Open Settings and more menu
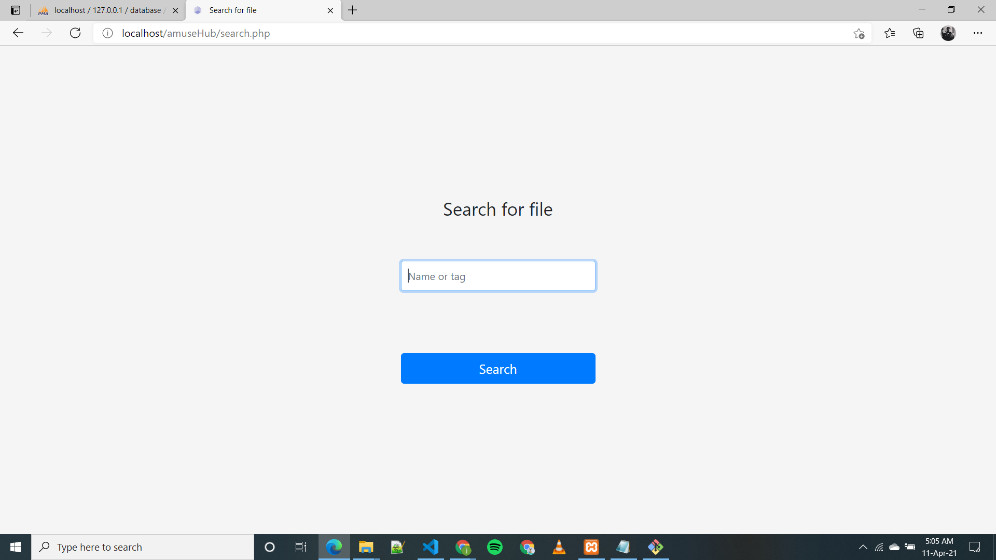This screenshot has width=996, height=560. tap(977, 33)
